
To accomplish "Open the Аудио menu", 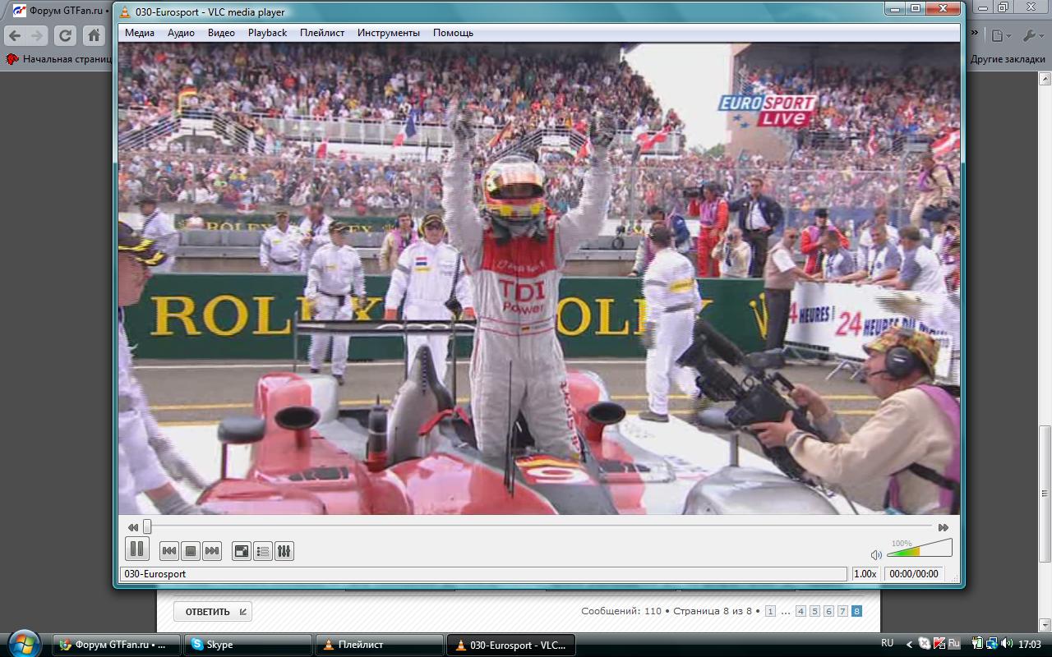I will coord(181,33).
